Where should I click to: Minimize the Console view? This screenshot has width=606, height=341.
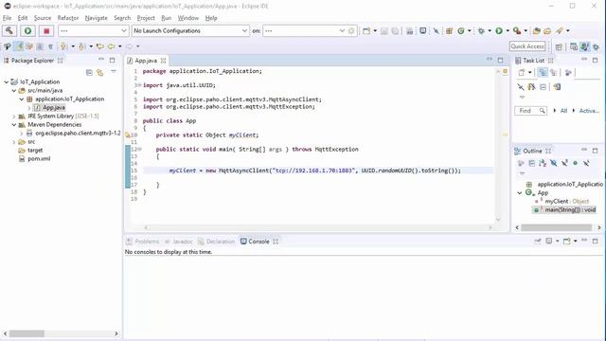coord(584,241)
